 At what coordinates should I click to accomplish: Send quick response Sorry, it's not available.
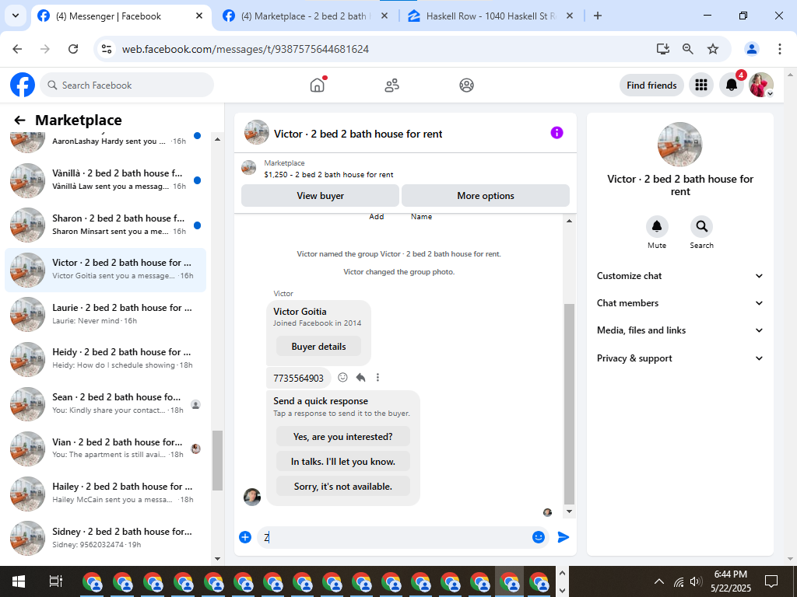coord(343,487)
